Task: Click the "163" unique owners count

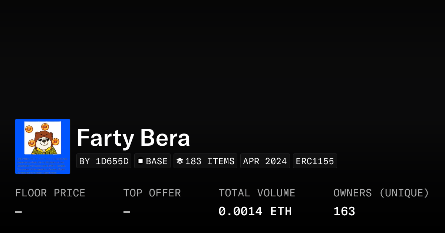Action: coord(344,212)
